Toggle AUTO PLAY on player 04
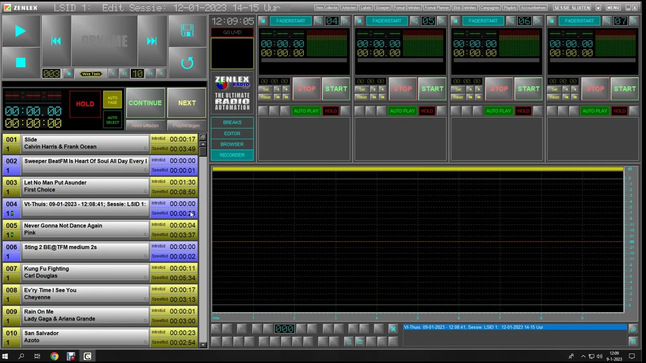This screenshot has width=646, height=363. (x=306, y=111)
